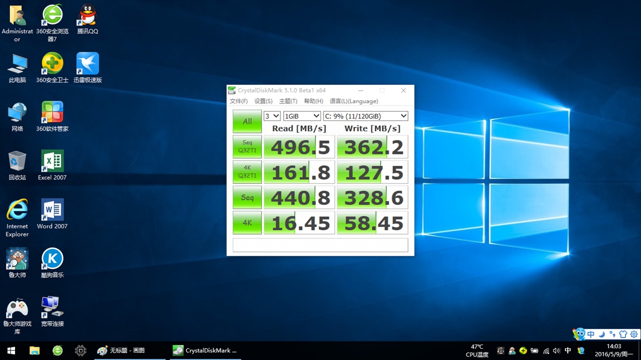
Task: Expand the 1GiB test size dropdown
Action: click(x=302, y=116)
